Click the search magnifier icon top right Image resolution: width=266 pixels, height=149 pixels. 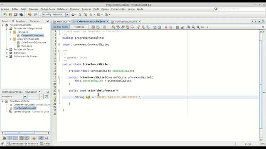[x=216, y=9]
